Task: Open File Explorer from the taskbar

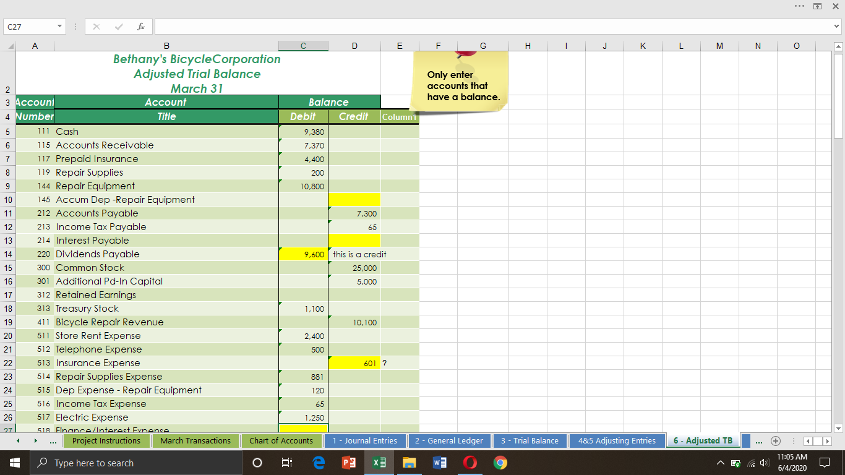Action: [x=410, y=462]
